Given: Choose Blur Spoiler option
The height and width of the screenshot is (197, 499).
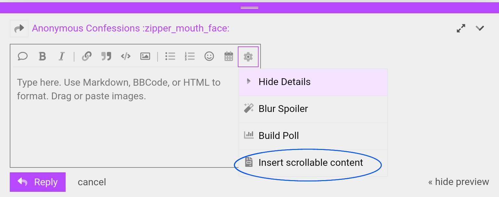Looking at the screenshot, I should tap(283, 109).
